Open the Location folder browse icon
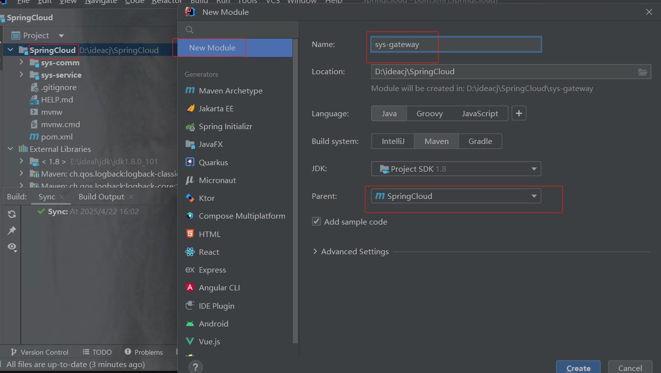This screenshot has height=373, width=661. tap(642, 72)
